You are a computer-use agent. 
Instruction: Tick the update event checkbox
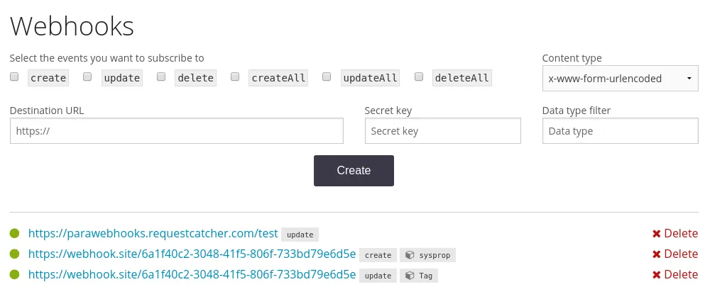(x=87, y=77)
